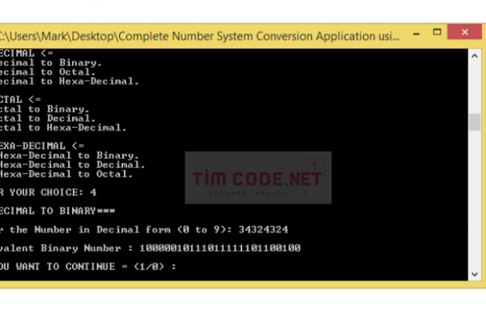
Task: Click the line 'ecimal to Octal.'
Action: pos(48,72)
